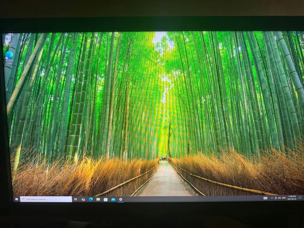The width and height of the screenshot is (304, 228).
Task: Open the notification Action Center
Action: pos(300,198)
